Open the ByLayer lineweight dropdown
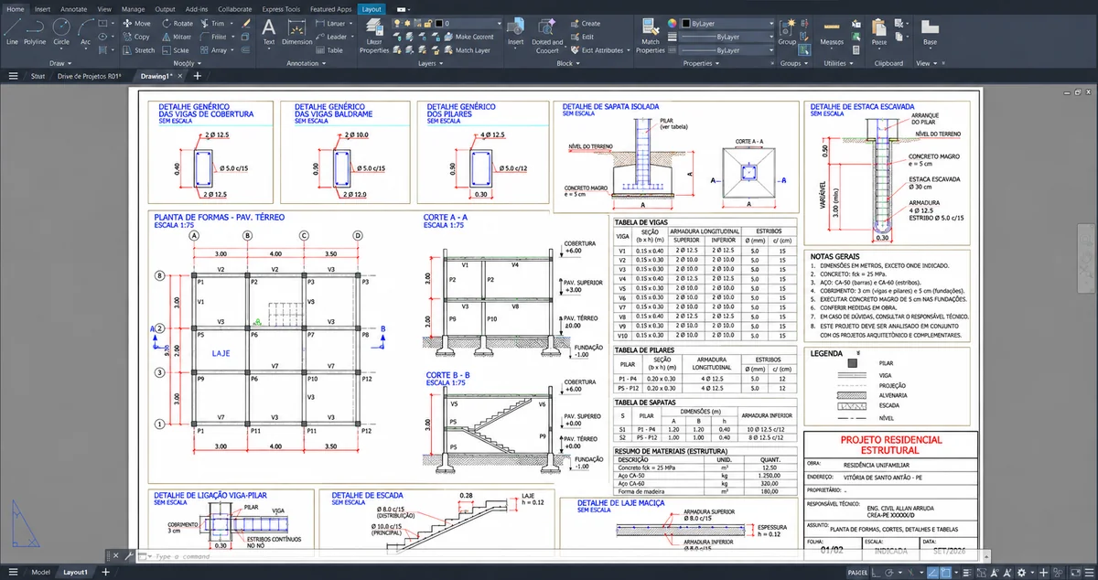The width and height of the screenshot is (1098, 580). (727, 37)
